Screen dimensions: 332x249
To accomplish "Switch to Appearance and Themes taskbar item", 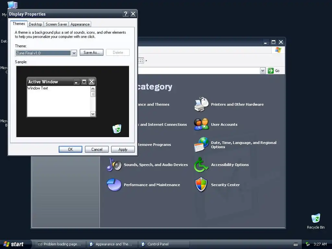I will click(112, 244).
